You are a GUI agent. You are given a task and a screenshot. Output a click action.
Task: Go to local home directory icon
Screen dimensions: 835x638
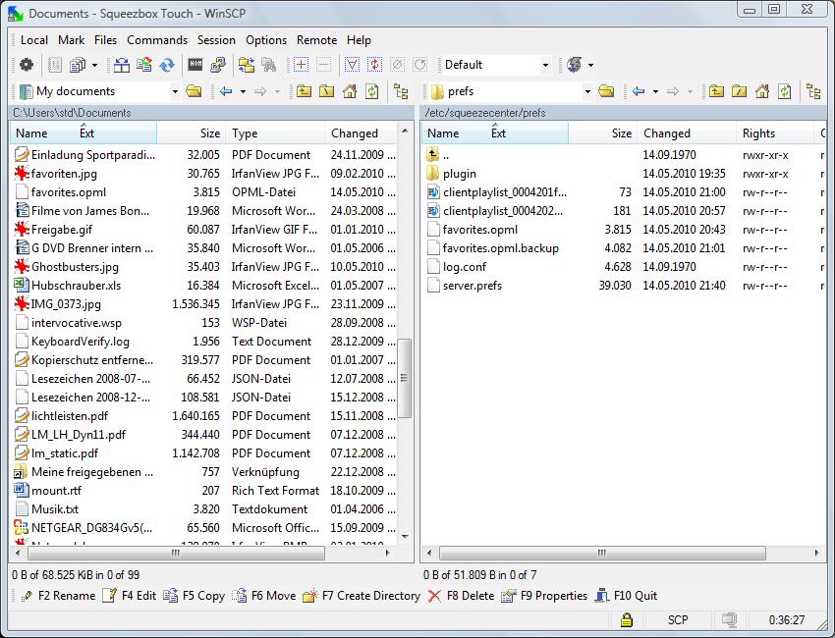349,91
